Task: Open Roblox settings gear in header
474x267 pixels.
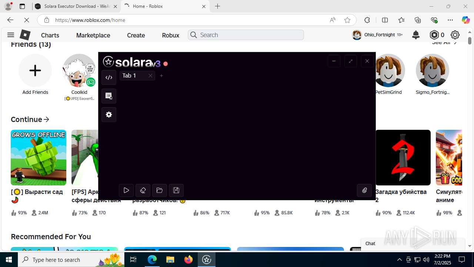Action: click(455, 35)
